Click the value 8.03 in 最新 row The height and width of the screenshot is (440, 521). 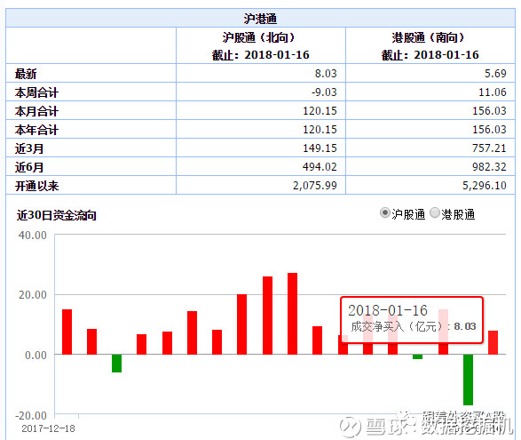click(x=326, y=73)
